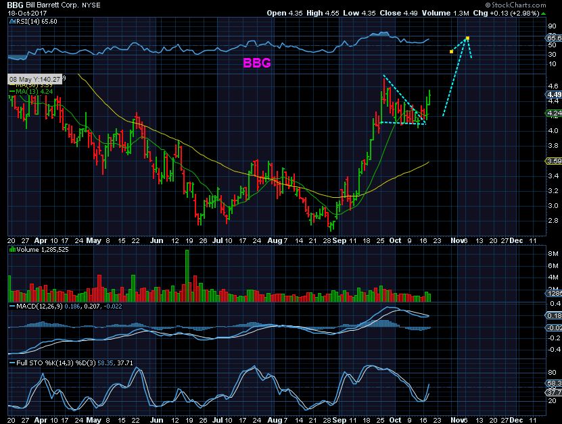Click the Full STO legend line marker

pyautogui.click(x=12, y=363)
